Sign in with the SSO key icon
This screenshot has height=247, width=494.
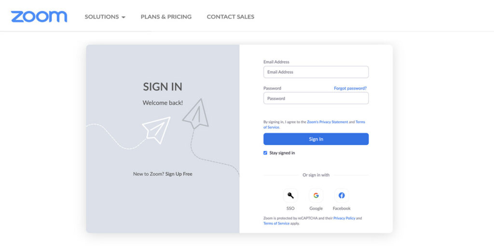[290, 195]
